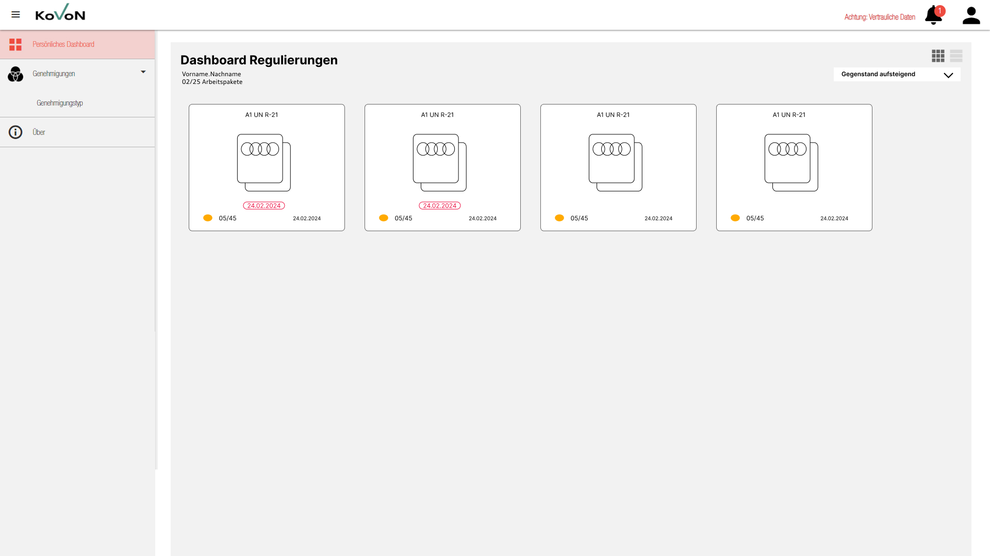
Task: Click the red 24.02.2024 badge on the second card
Action: (439, 205)
